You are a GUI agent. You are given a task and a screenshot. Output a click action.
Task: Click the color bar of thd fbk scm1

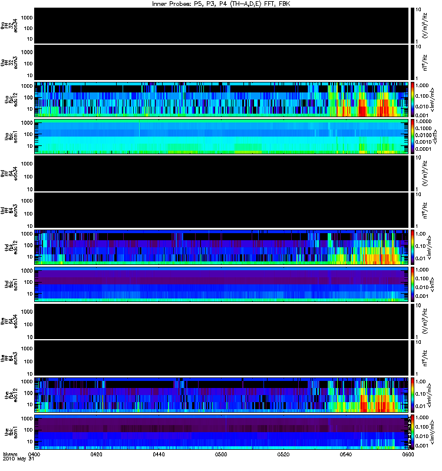click(x=412, y=284)
